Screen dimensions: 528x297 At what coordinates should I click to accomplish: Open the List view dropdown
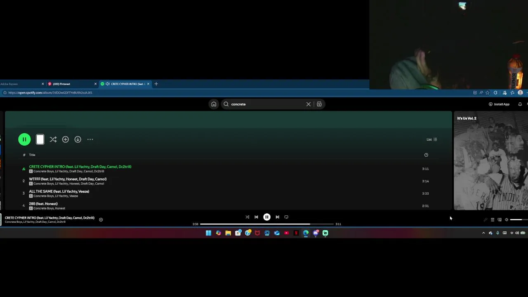tap(431, 139)
